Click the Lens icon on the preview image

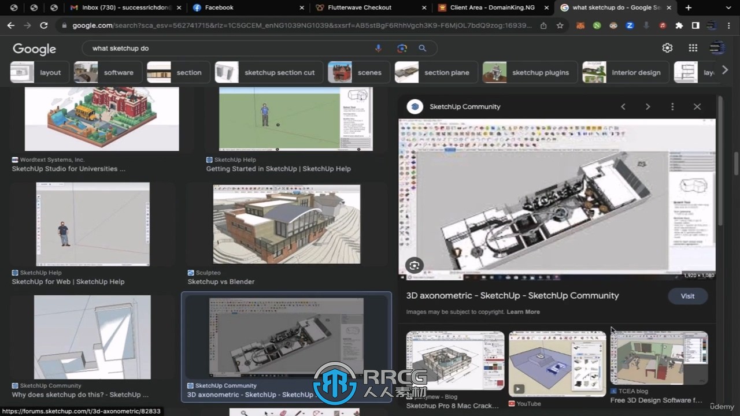click(414, 265)
